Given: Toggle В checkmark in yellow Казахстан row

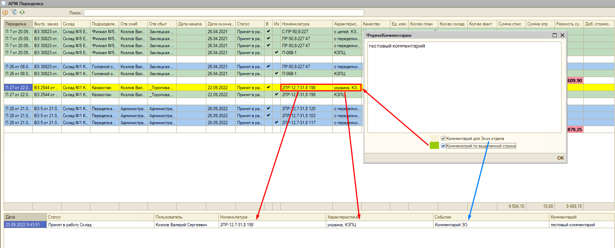Looking at the screenshot, I should coord(268,88).
